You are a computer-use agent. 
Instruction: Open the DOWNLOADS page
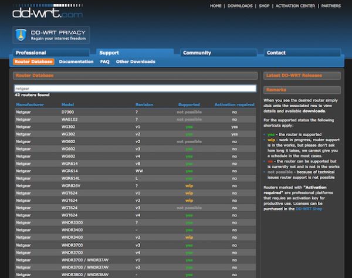tap(240, 6)
